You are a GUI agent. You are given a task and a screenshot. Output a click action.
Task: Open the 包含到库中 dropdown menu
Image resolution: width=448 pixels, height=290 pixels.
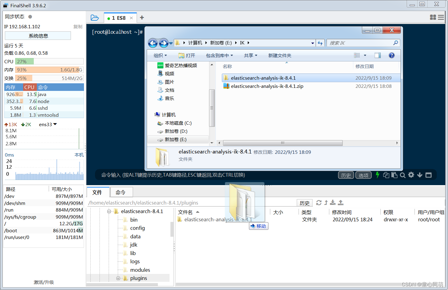(x=219, y=55)
